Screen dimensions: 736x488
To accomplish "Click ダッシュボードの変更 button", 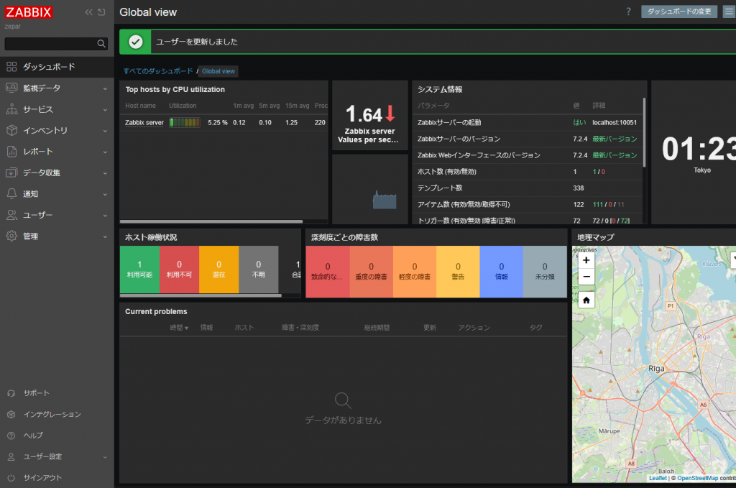I will coord(678,11).
